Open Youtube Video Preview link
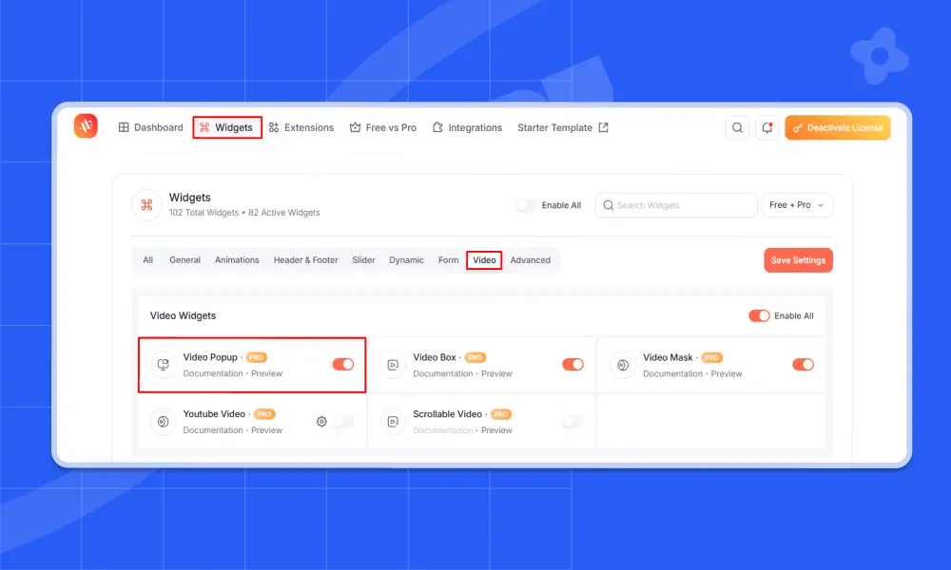 pyautogui.click(x=267, y=430)
